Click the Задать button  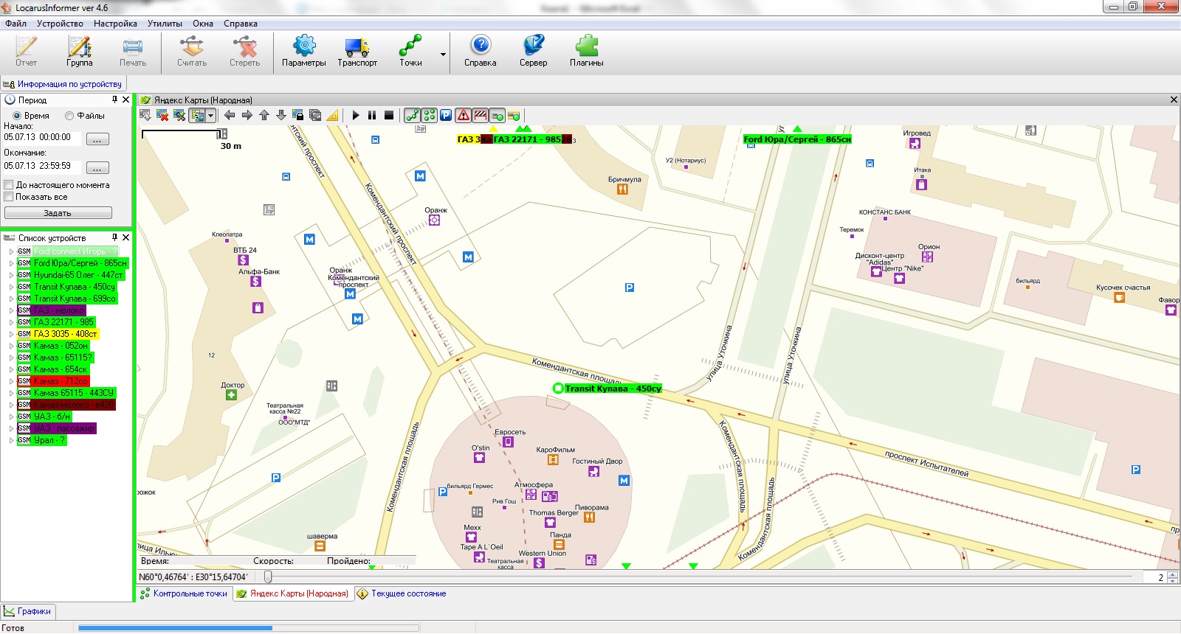tap(58, 213)
